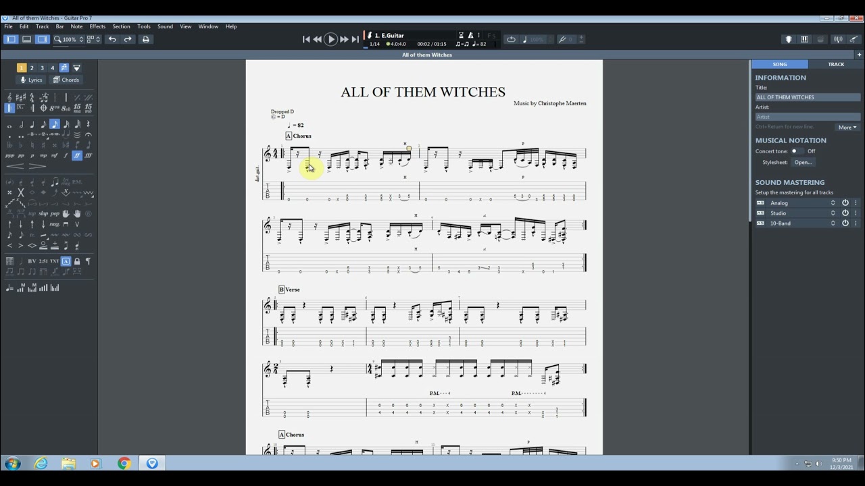Screen dimensions: 865x486
Task: Click stylesheet Open... button
Action: coord(803,162)
